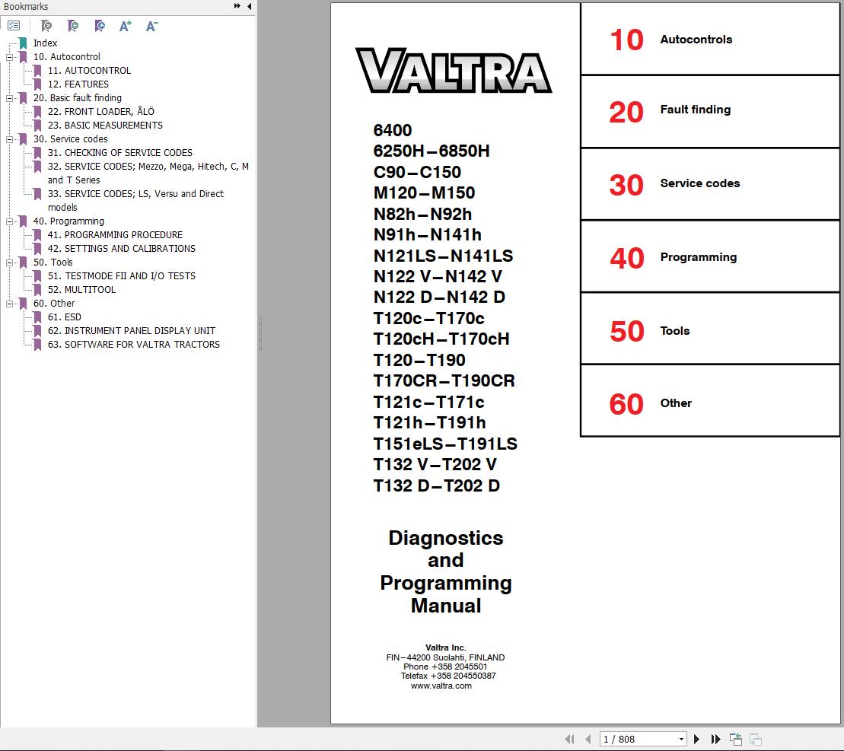Go to next page arrow
Image resolution: width=844 pixels, height=751 pixels.
696,739
